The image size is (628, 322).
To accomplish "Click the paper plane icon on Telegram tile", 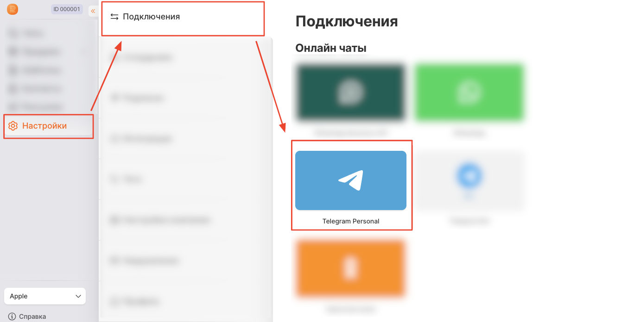I will [x=350, y=180].
